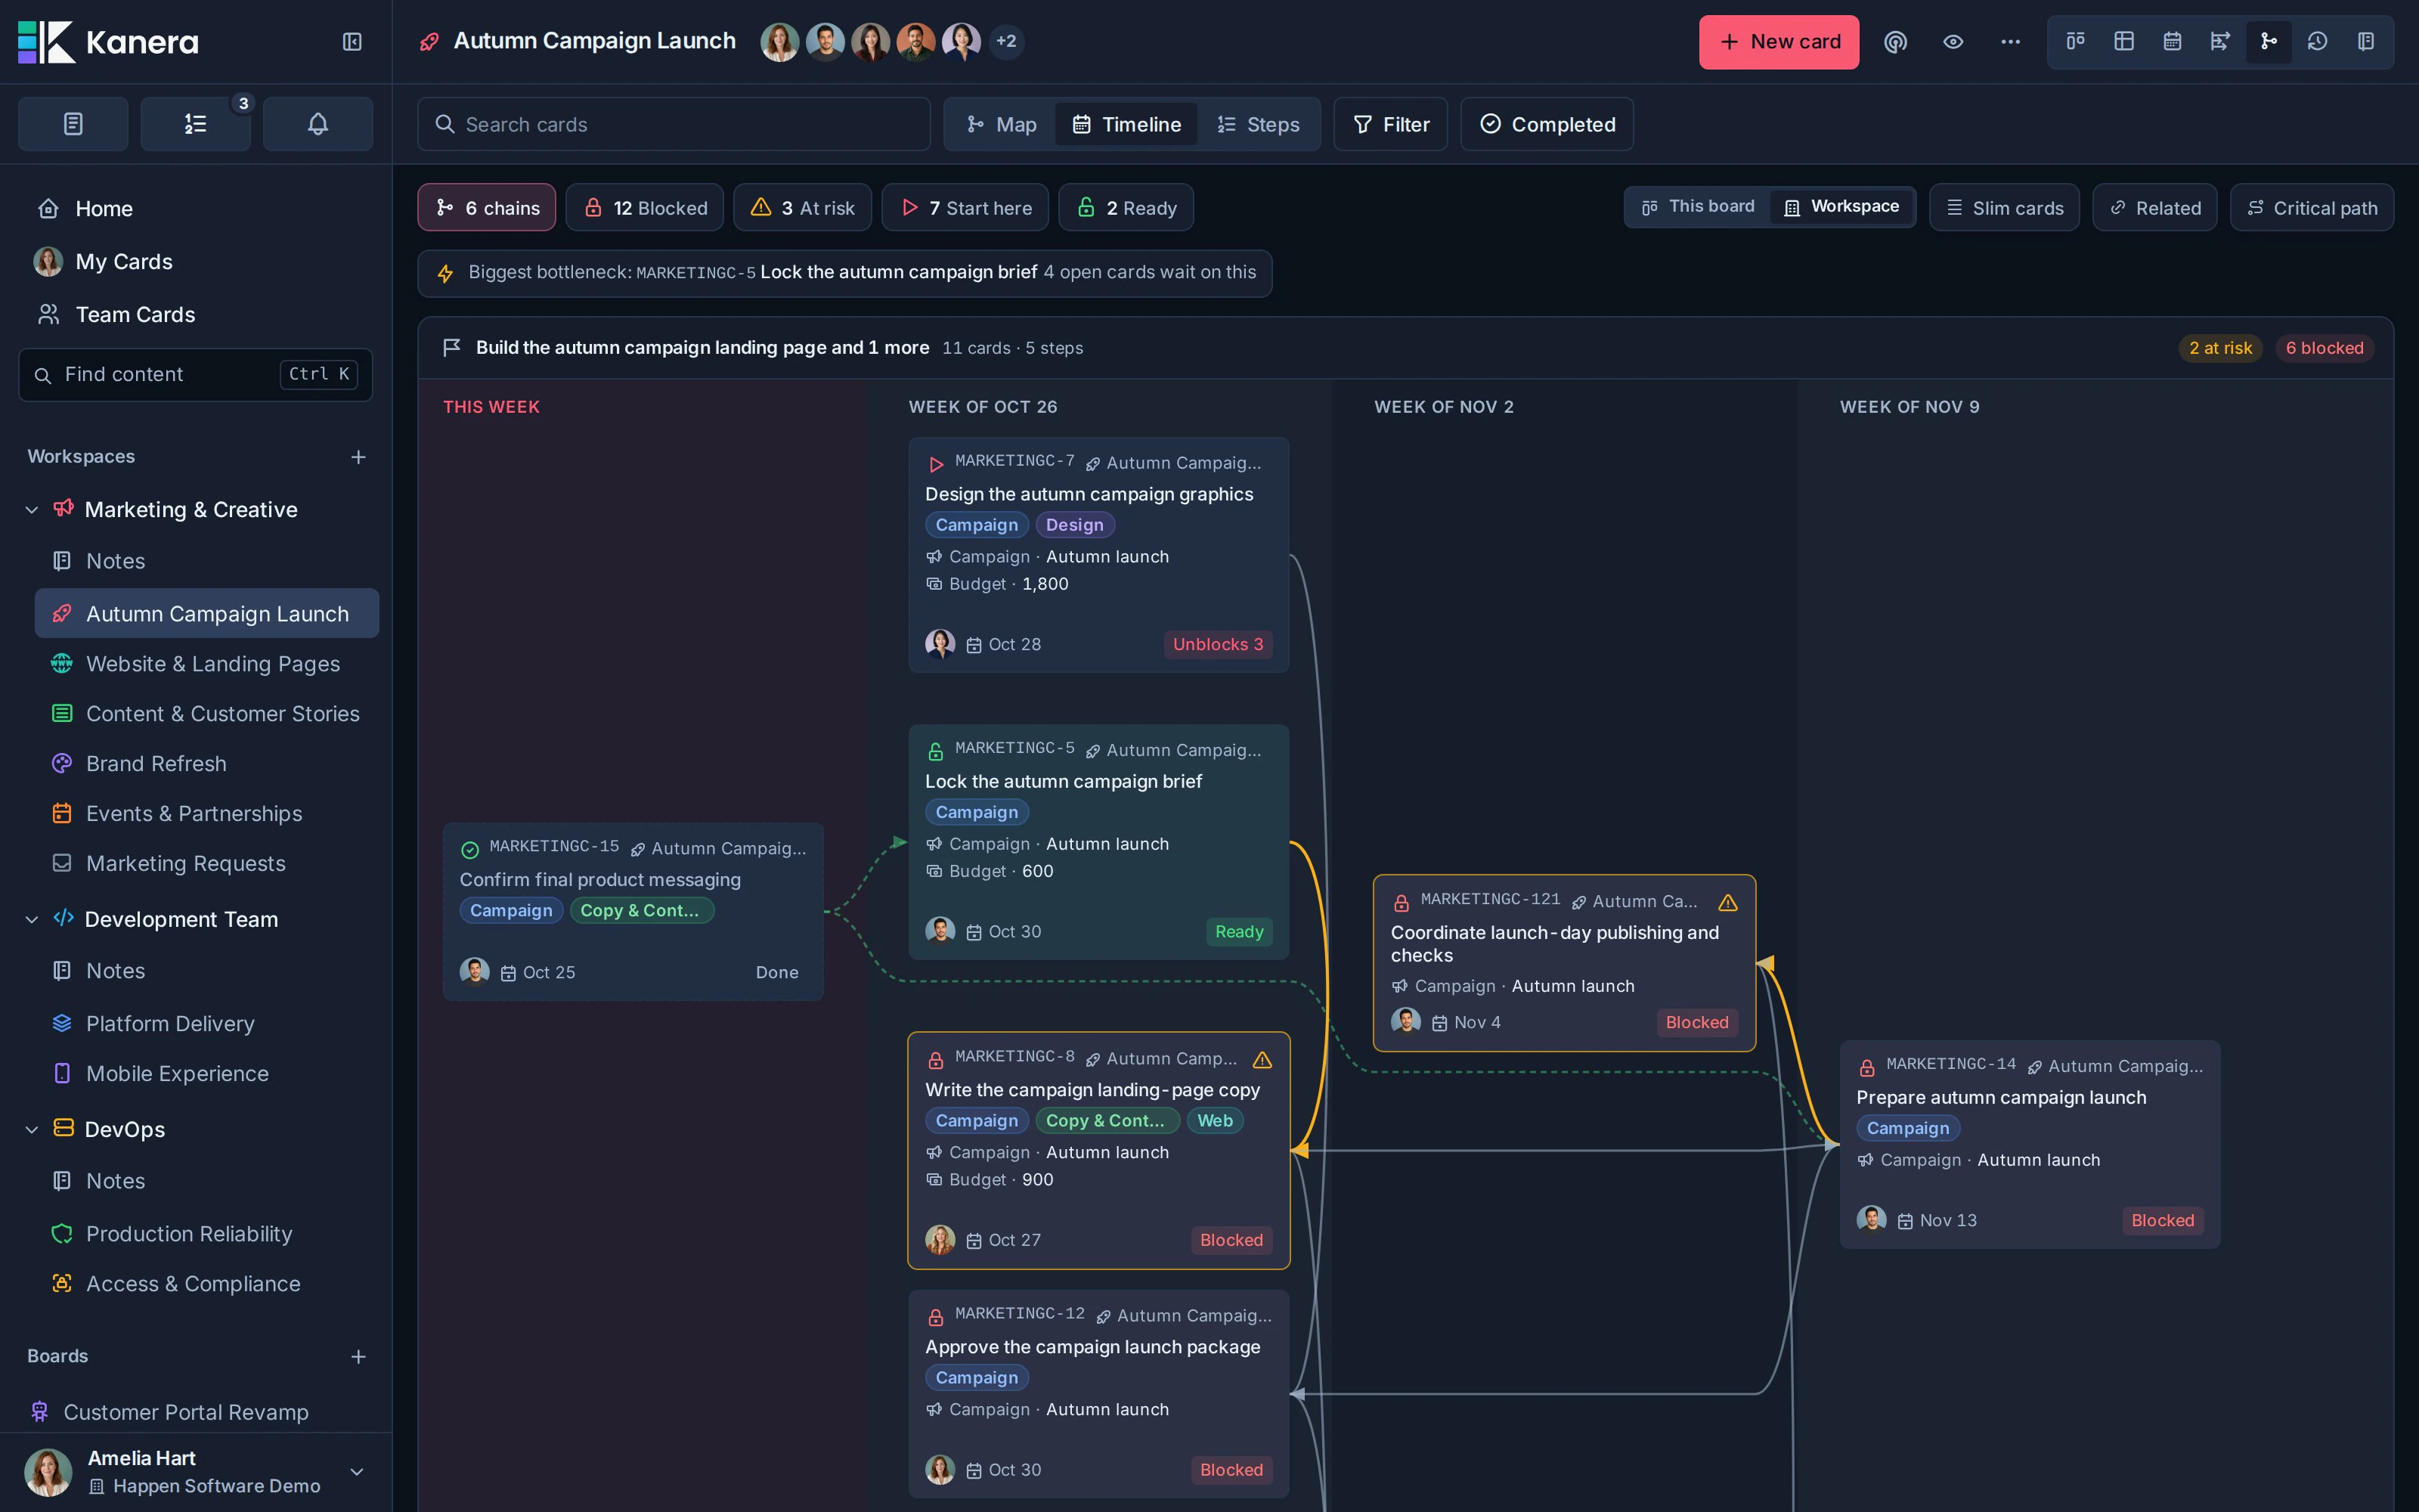Open the Filter dropdown
The width and height of the screenshot is (2419, 1512).
(x=1390, y=124)
